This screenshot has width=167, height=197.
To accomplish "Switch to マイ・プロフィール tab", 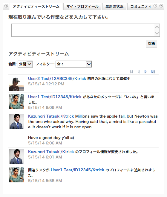I will (x=82, y=7).
